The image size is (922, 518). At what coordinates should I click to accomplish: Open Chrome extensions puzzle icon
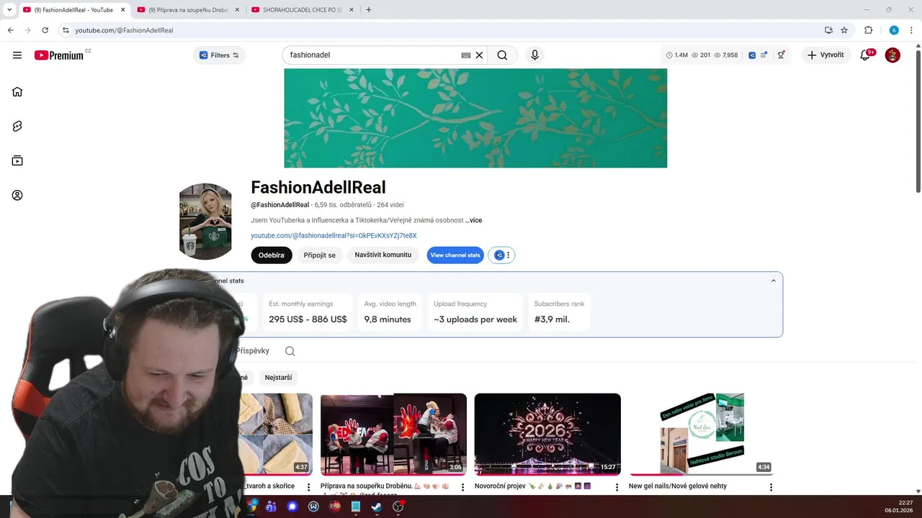click(x=869, y=30)
